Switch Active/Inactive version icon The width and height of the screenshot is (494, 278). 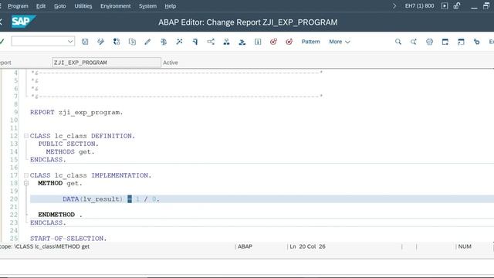pos(117,42)
